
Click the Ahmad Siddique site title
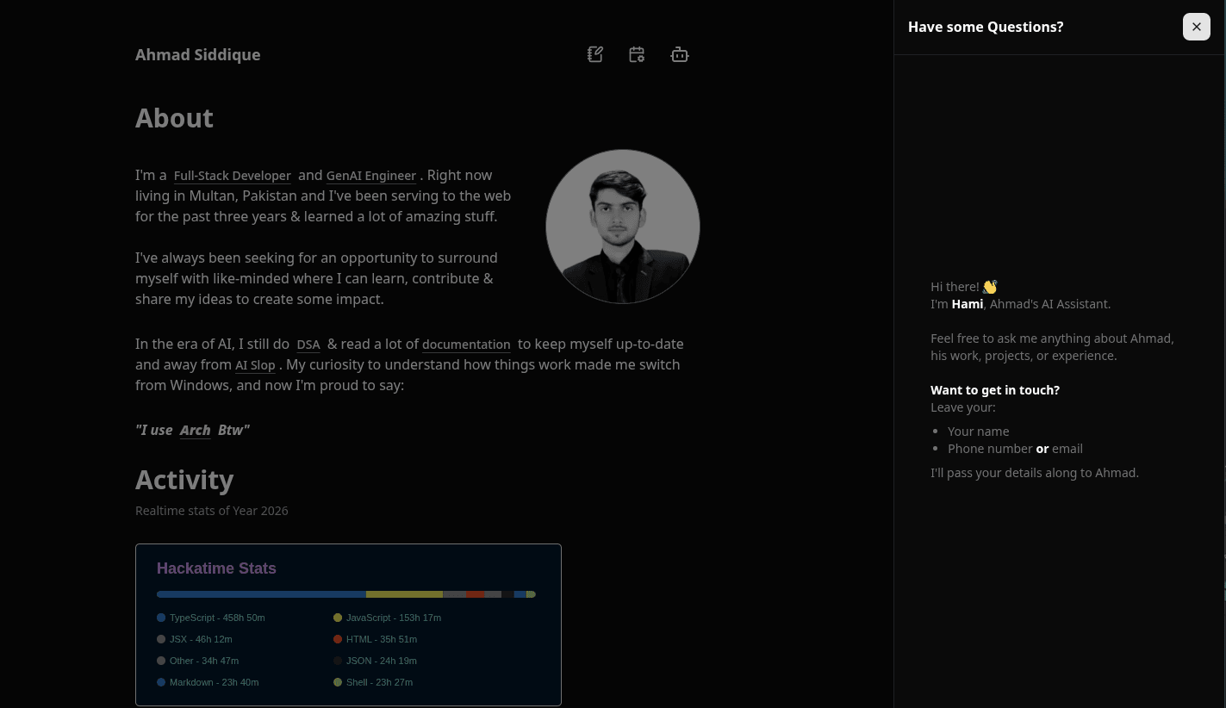click(197, 54)
